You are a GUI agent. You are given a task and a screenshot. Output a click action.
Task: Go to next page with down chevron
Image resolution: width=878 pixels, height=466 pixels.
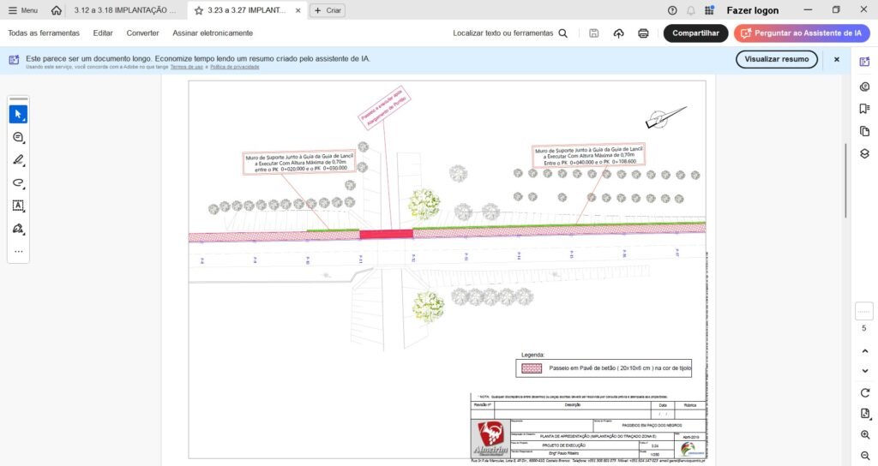[864, 371]
